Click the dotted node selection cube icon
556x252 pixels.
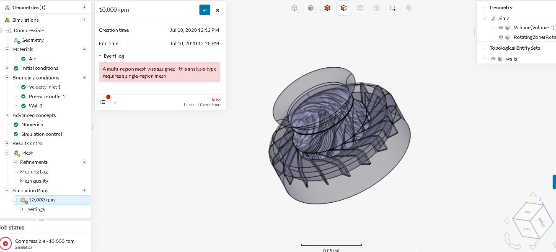point(360,8)
